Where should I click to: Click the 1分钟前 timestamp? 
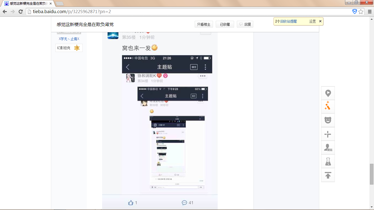(147, 37)
